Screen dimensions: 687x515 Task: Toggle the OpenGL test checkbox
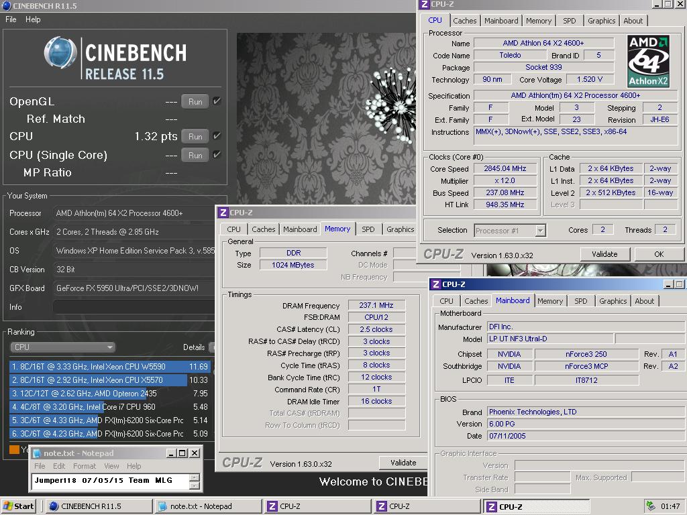[217, 101]
